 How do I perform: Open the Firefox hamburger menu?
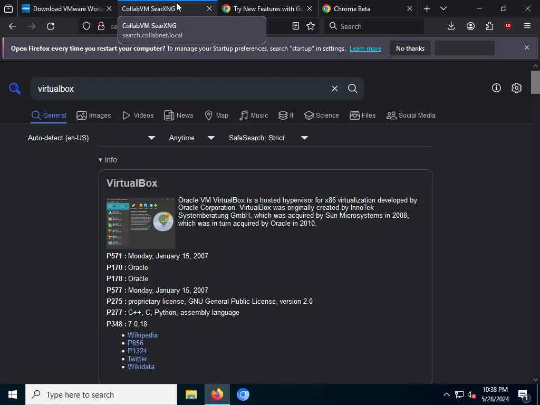[x=527, y=26]
